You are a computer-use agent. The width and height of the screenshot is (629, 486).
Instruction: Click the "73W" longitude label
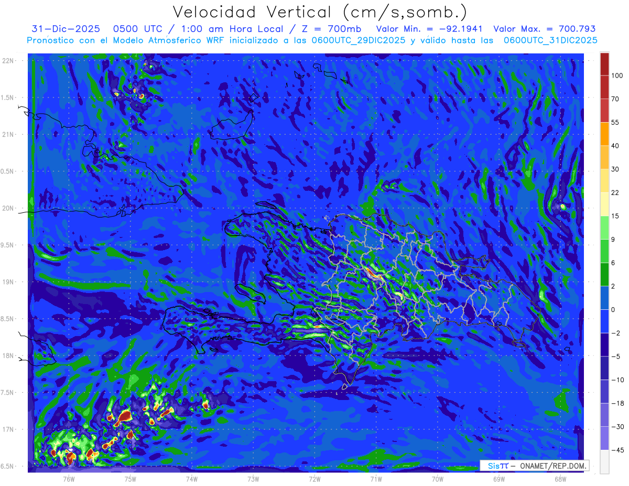click(253, 479)
